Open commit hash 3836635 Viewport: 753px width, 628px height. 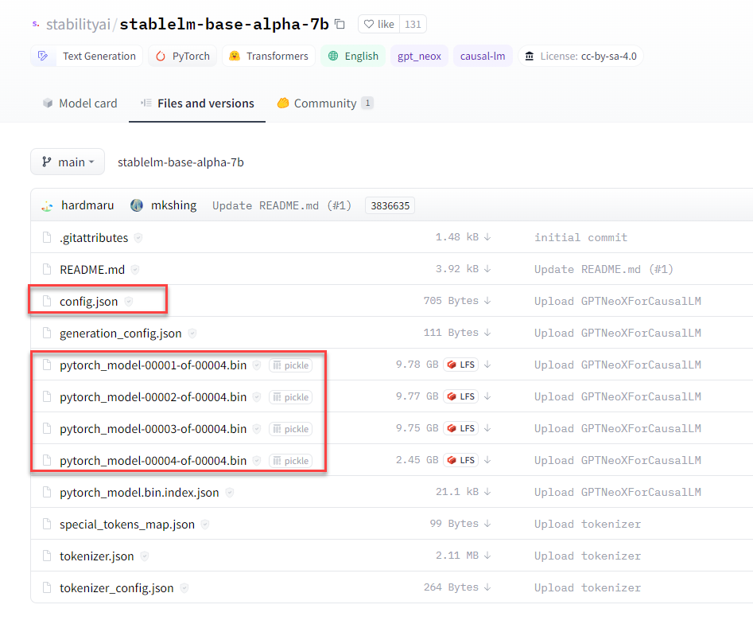(390, 206)
